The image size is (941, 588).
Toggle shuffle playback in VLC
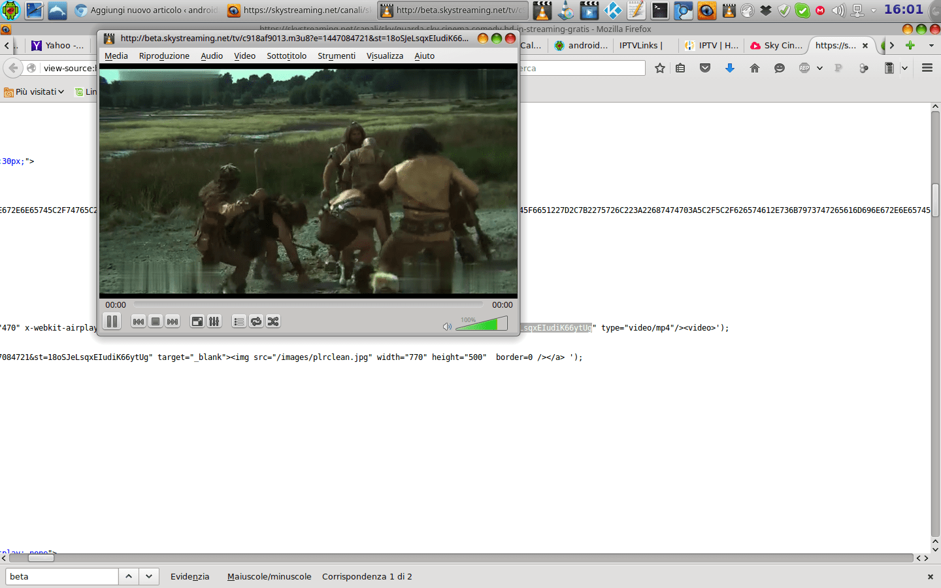[273, 321]
